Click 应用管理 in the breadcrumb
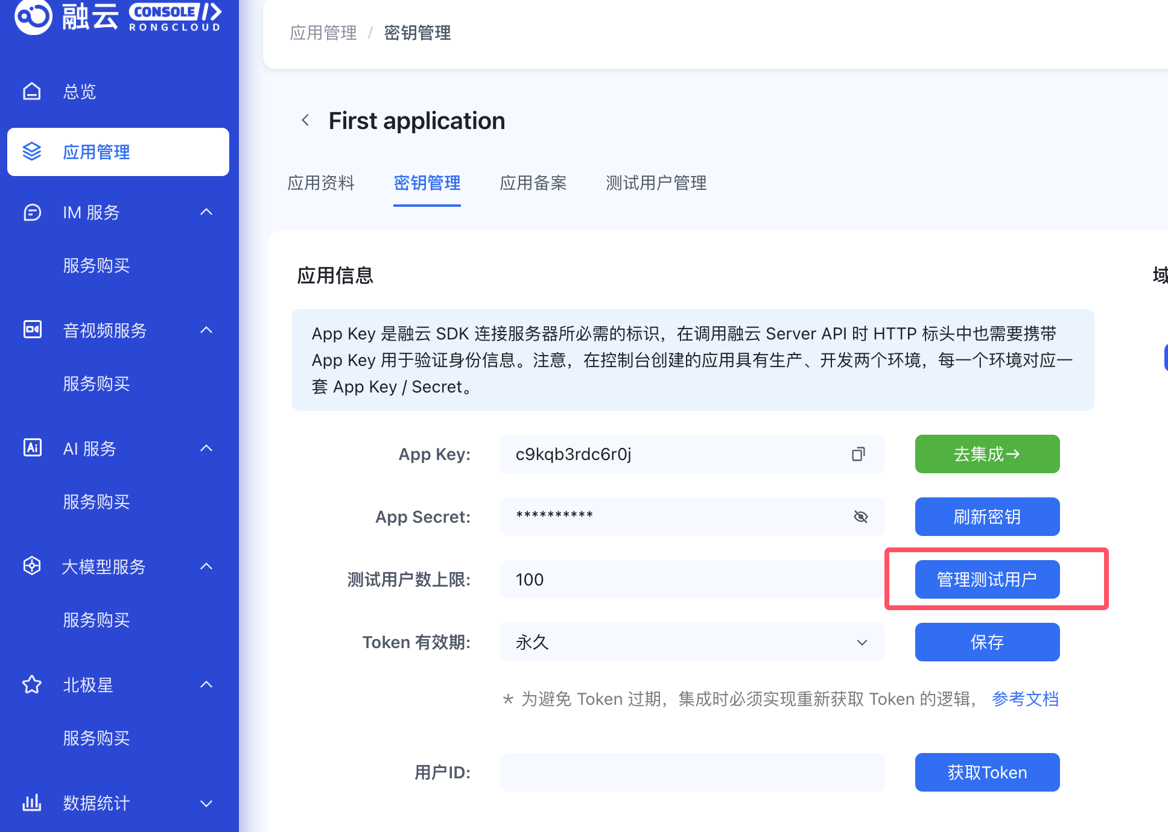The height and width of the screenshot is (832, 1168). [x=323, y=33]
